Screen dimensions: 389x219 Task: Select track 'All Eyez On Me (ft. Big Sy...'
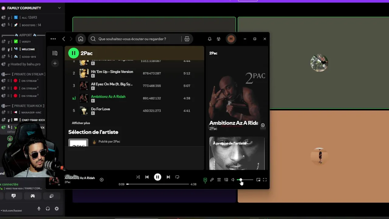112,84
